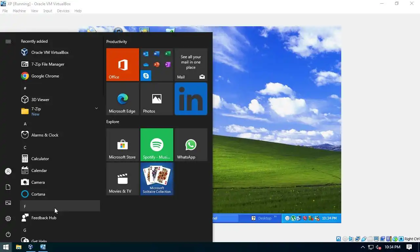This screenshot has height=252, width=420.
Task: Open the Movies & TV tile
Action: [x=123, y=179]
